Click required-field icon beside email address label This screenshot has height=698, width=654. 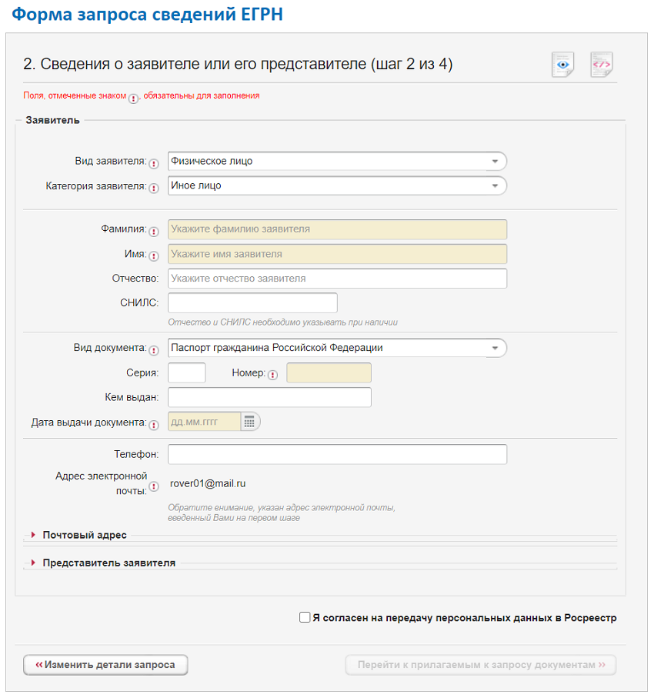coord(153,486)
